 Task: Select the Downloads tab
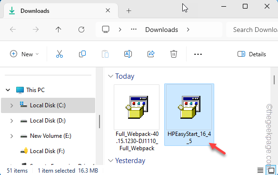coord(61,11)
